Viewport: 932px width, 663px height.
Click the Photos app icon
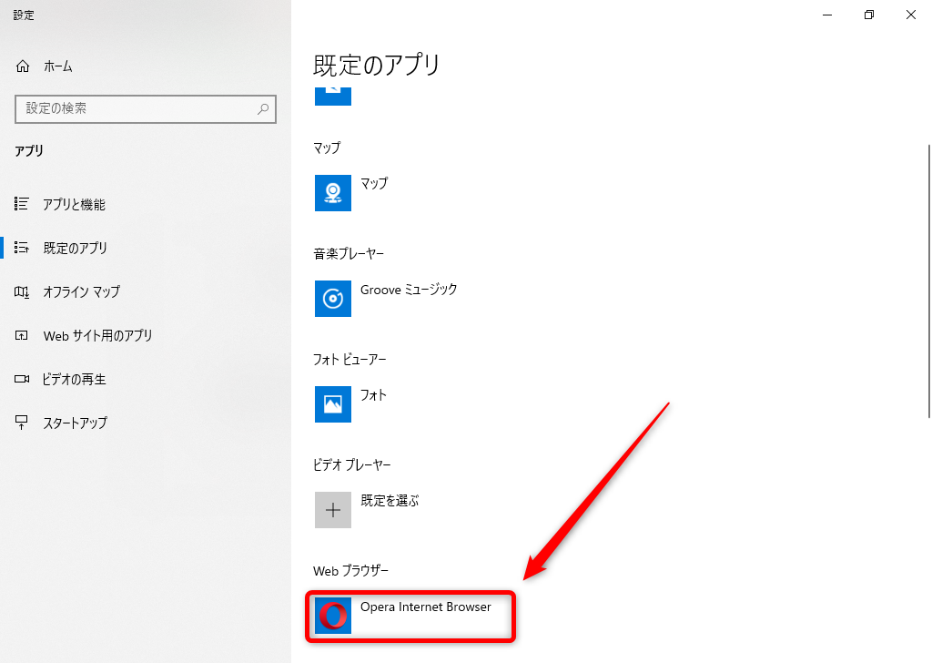click(x=333, y=404)
